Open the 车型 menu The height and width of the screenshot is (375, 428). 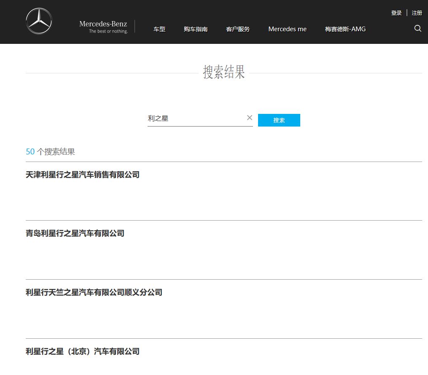[x=159, y=29]
